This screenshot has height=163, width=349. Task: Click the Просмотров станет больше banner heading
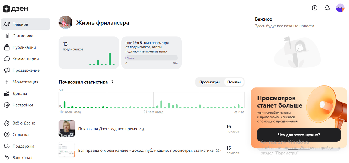pos(279,102)
